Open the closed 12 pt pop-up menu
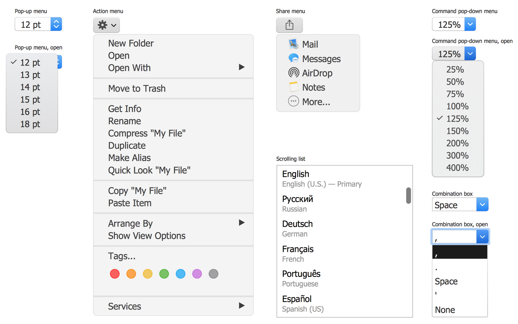Viewport: 518px width, 324px height. [x=38, y=24]
